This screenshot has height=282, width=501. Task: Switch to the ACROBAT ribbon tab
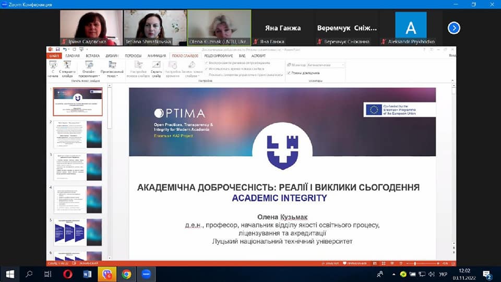(x=258, y=56)
